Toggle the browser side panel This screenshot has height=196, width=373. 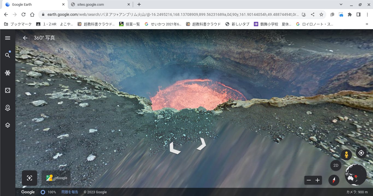click(x=359, y=14)
